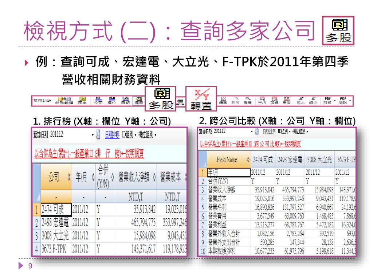Select the 2498 宏達電 column header
Screen dimensions: 373x279
click(x=290, y=159)
